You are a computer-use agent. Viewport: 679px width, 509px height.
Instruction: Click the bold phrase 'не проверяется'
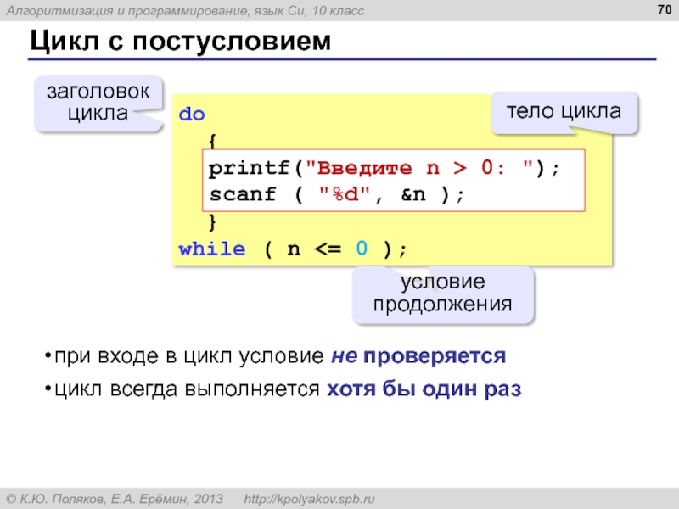418,356
